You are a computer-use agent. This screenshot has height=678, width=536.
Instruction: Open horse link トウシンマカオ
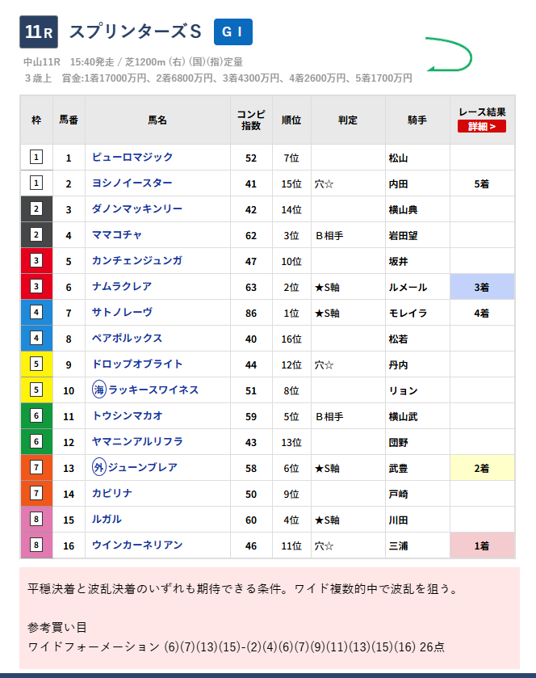pos(128,416)
